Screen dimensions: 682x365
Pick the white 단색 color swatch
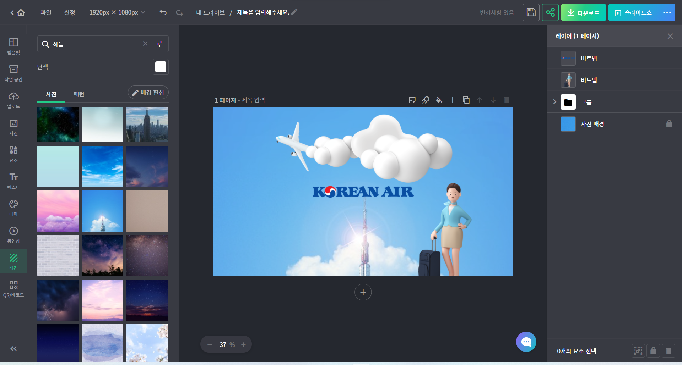[x=161, y=67]
